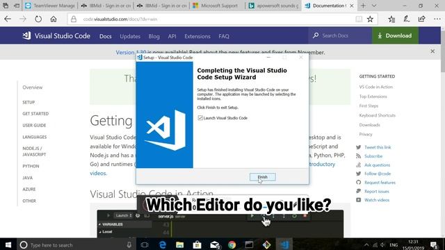Open browser settings and more menu
The width and height of the screenshot is (445, 250).
coord(437,19)
